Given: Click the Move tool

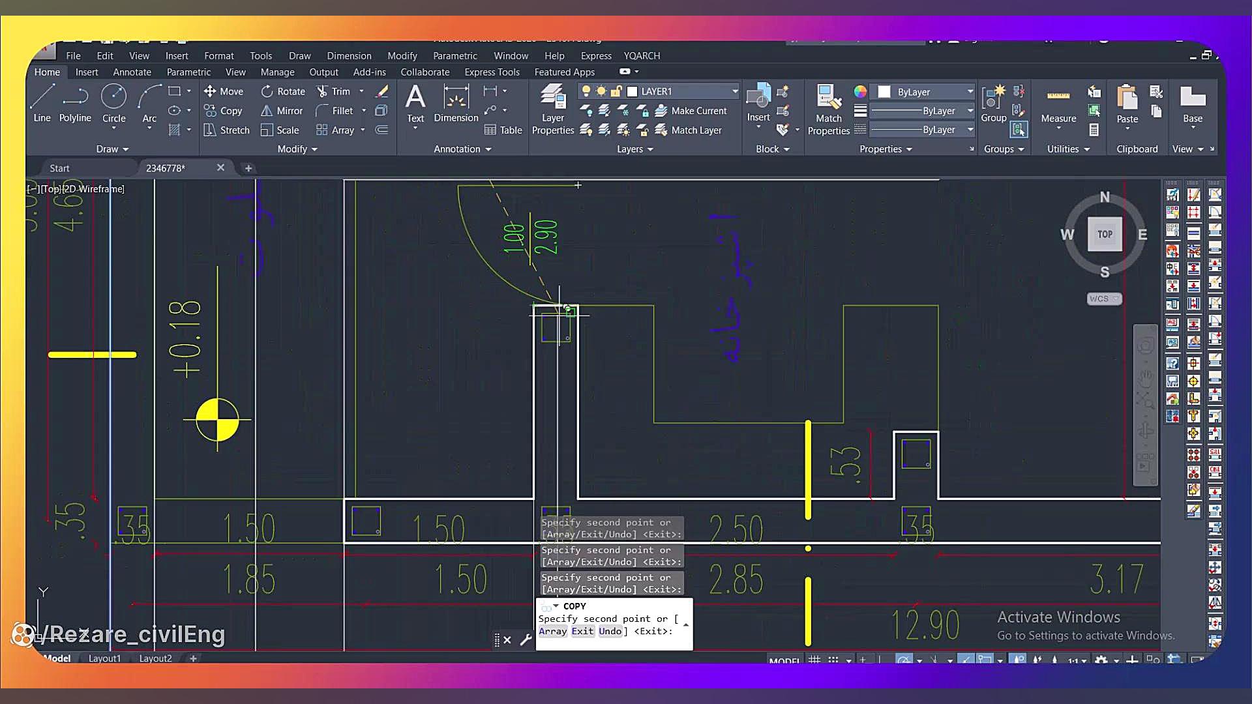Looking at the screenshot, I should coord(224,91).
